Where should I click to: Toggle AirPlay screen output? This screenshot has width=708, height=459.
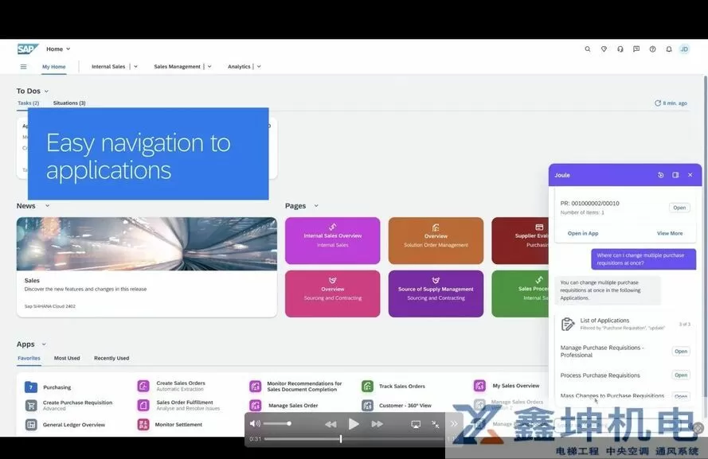click(416, 424)
